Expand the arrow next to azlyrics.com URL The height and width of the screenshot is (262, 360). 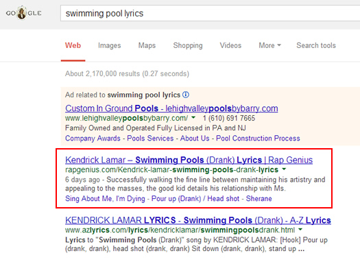click(300, 230)
